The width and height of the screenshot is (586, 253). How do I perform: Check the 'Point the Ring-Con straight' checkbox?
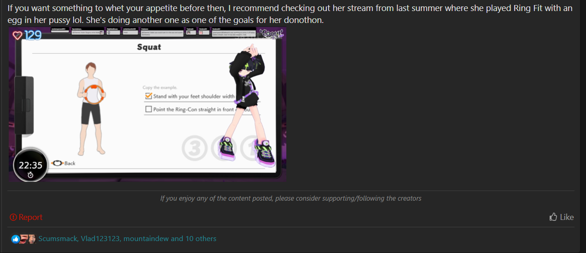148,109
